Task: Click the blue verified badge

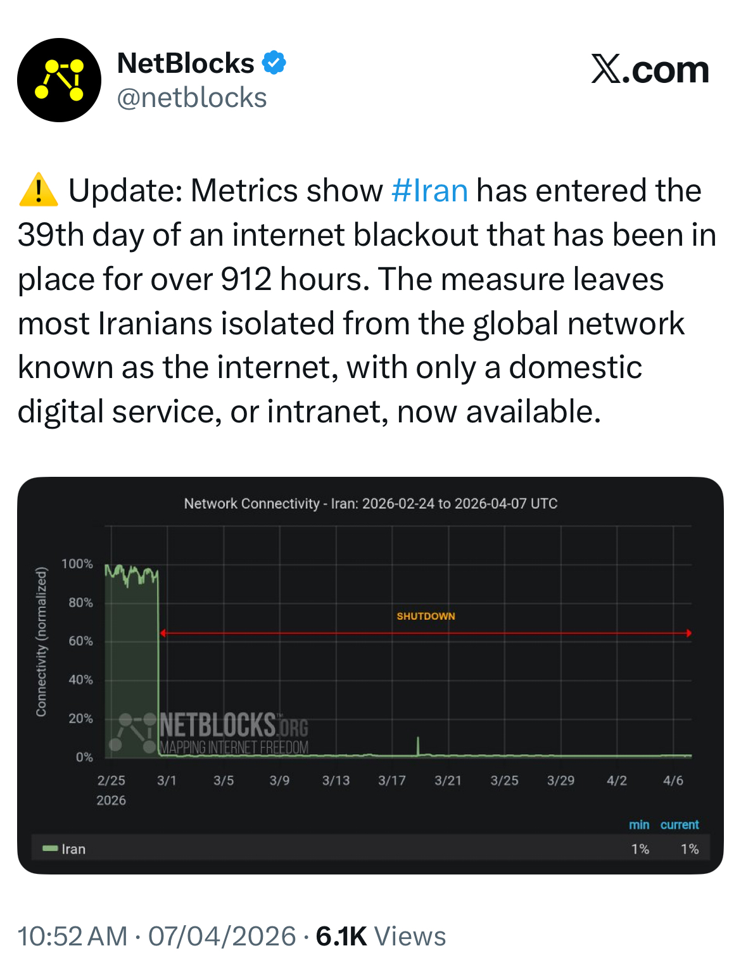Action: (x=274, y=63)
